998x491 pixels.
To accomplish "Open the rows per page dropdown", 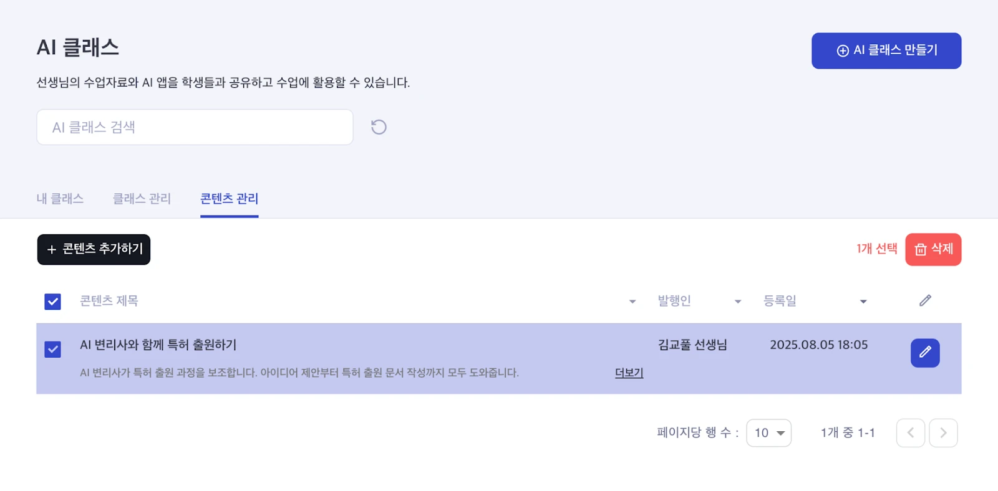I will (768, 433).
